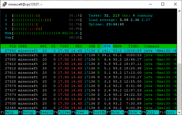Viewport: 182px width, 115px height.
Task: Activate F3 Search in bottom bar
Action: tap(46, 112)
